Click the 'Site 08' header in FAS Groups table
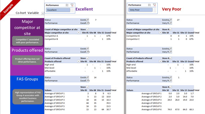Screen dimensions: 205x114 click(92, 90)
